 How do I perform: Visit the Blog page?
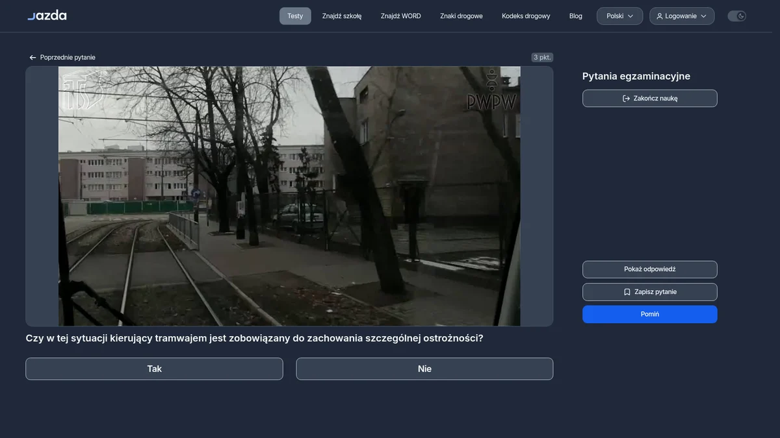[x=576, y=16]
